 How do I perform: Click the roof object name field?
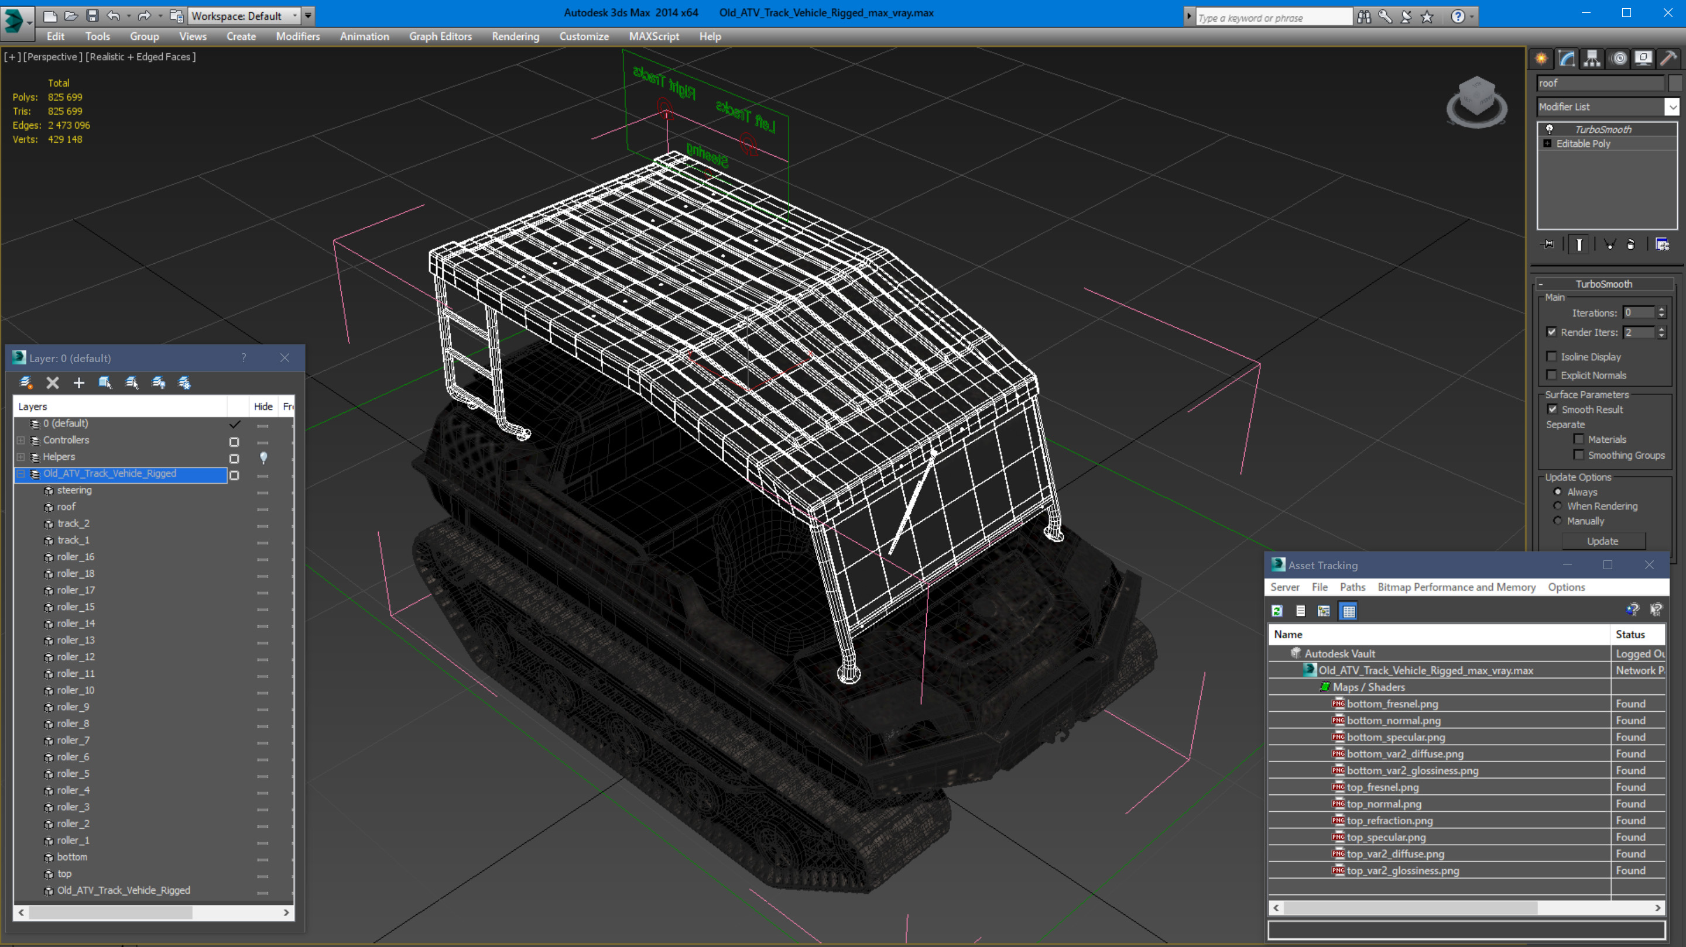tap(1601, 83)
